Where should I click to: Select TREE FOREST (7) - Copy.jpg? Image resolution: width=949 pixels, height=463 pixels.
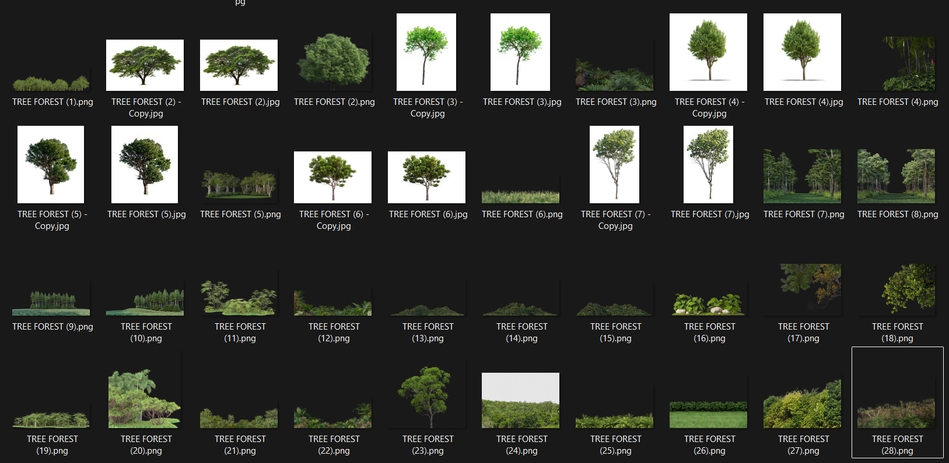[614, 164]
